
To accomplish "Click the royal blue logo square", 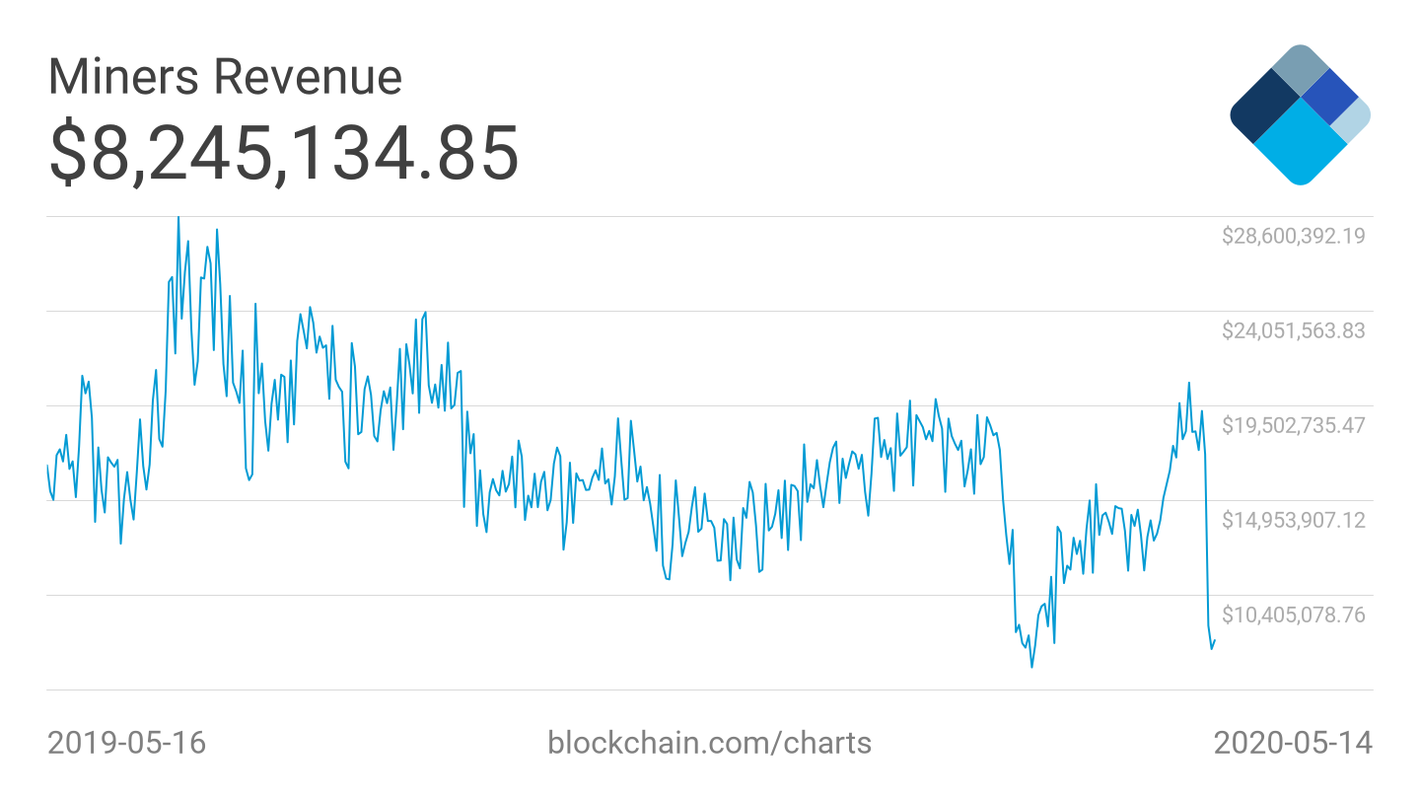I will coord(1331,97).
